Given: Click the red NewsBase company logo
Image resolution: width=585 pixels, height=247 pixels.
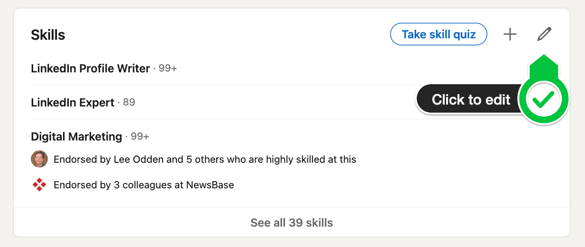Looking at the screenshot, I should click(39, 185).
